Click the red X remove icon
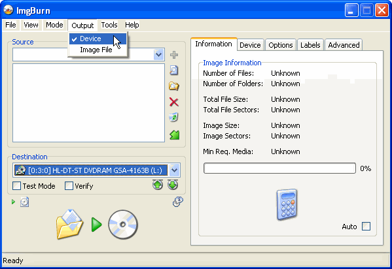The width and height of the screenshot is (392, 269). tap(174, 102)
